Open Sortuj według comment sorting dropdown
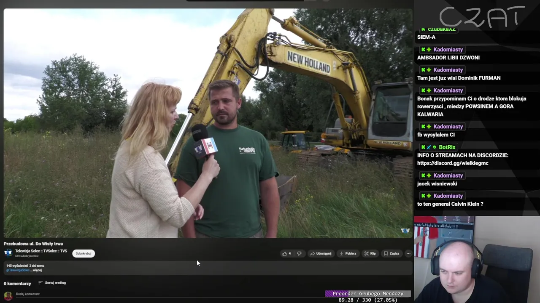 point(52,283)
